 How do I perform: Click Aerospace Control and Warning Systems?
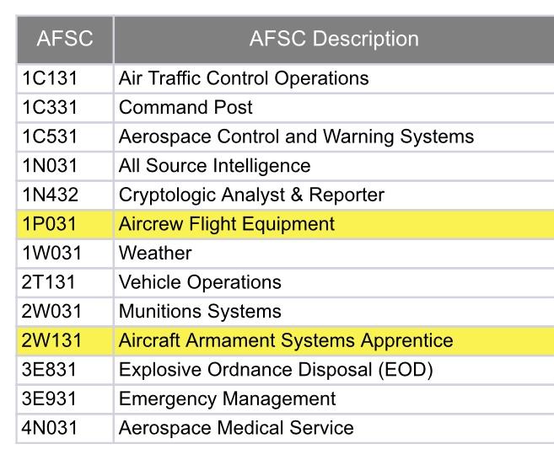[x=296, y=136]
